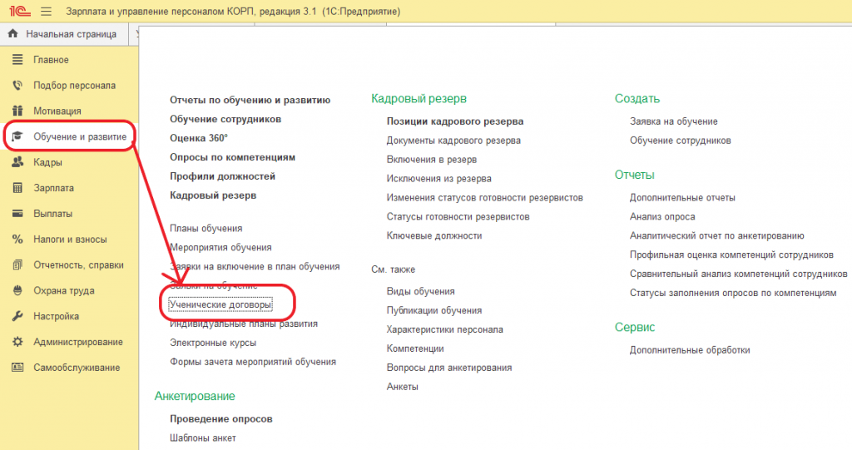Viewport: 852px width, 450px height.
Task: Open Оценка 360°
Action: [x=199, y=138]
